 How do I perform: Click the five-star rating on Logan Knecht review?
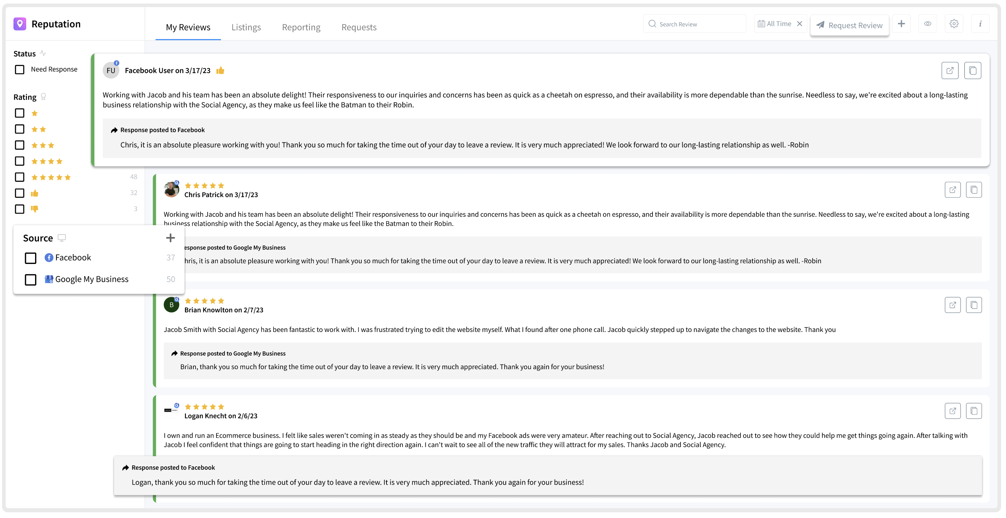[x=204, y=407]
